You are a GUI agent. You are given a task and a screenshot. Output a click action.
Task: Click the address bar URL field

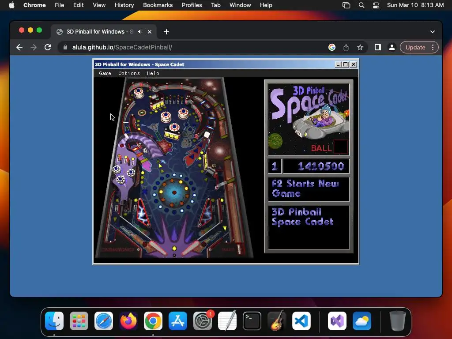(196, 47)
